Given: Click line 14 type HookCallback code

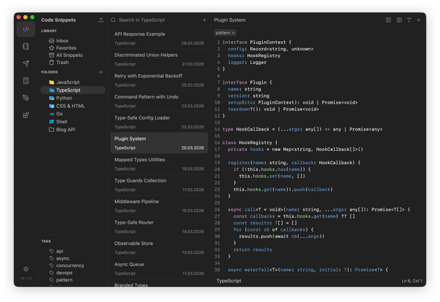Looking at the screenshot, I should pyautogui.click(x=302, y=129).
